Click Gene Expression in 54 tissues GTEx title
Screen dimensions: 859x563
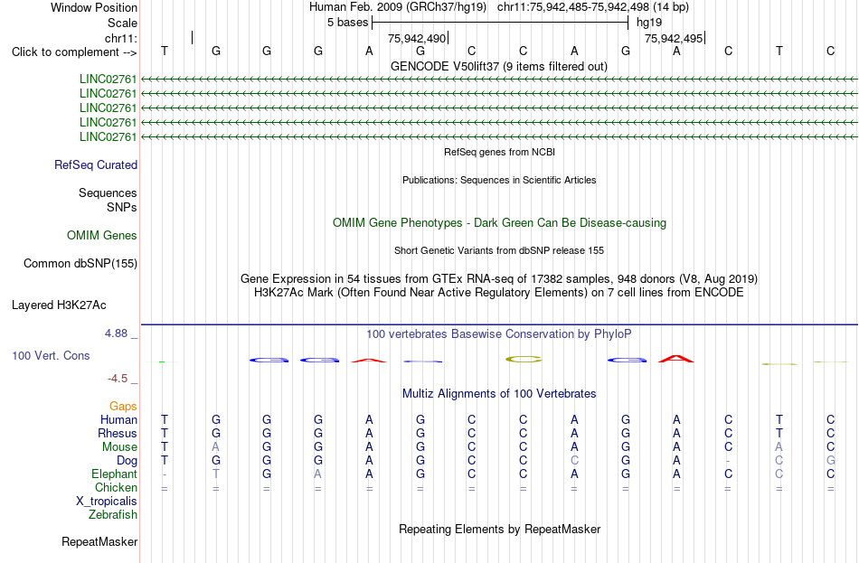(499, 278)
